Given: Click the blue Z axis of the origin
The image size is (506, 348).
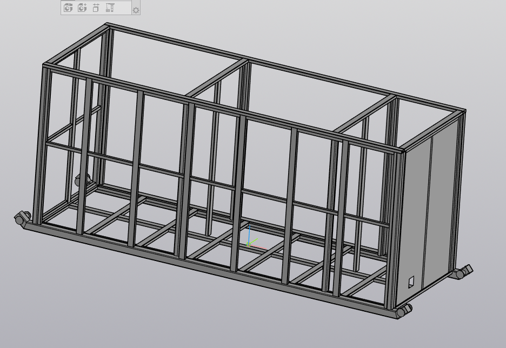Looking at the screenshot, I should [249, 234].
